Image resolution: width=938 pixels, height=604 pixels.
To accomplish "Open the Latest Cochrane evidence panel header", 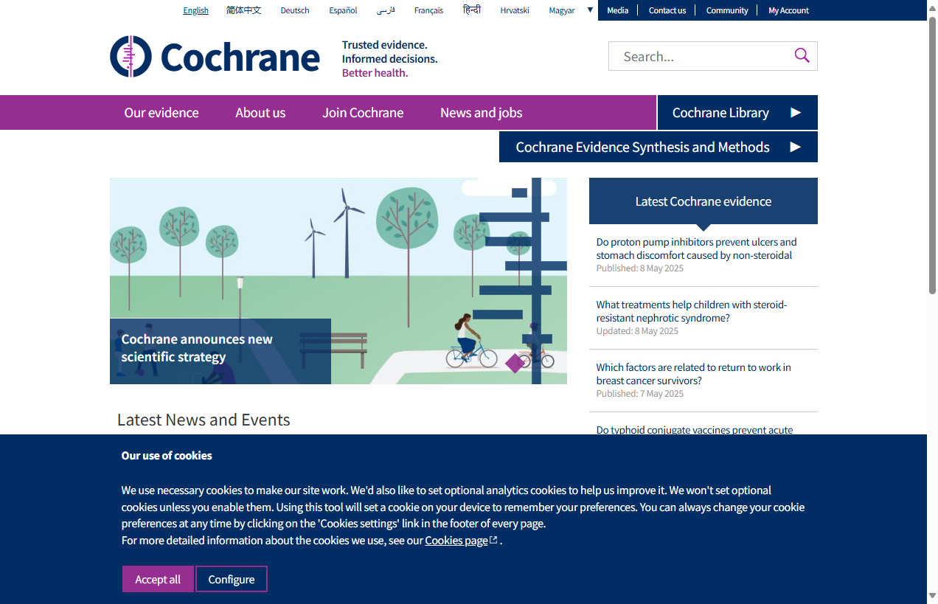I will 703,201.
